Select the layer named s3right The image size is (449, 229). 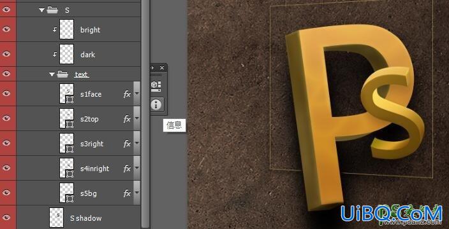pos(92,144)
